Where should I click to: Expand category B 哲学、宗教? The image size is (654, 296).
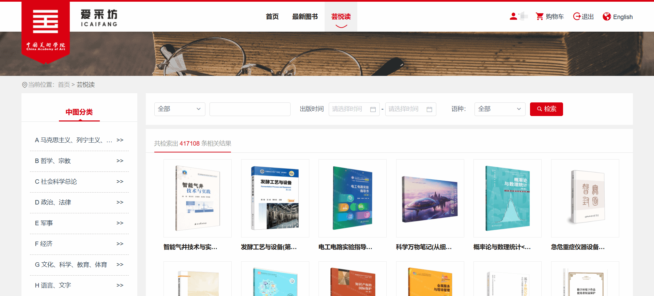point(120,161)
